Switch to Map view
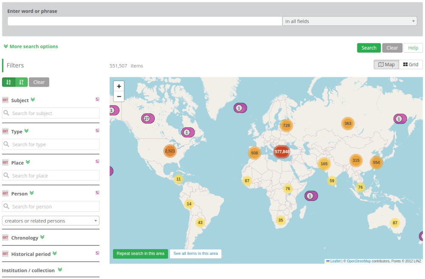The height and width of the screenshot is (279, 425). pos(386,65)
